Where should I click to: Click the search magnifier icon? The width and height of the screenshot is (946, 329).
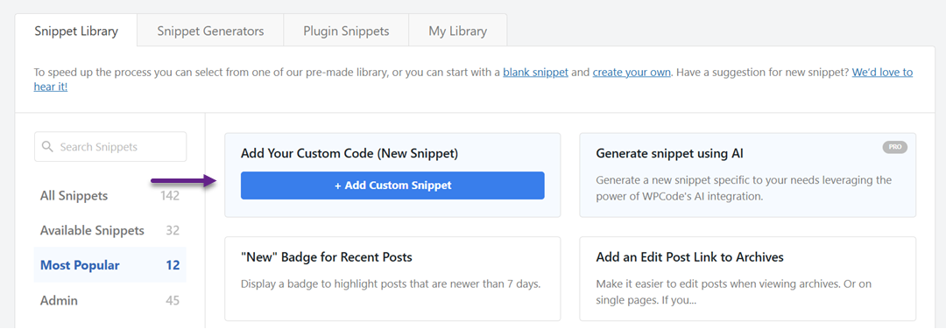[x=47, y=147]
